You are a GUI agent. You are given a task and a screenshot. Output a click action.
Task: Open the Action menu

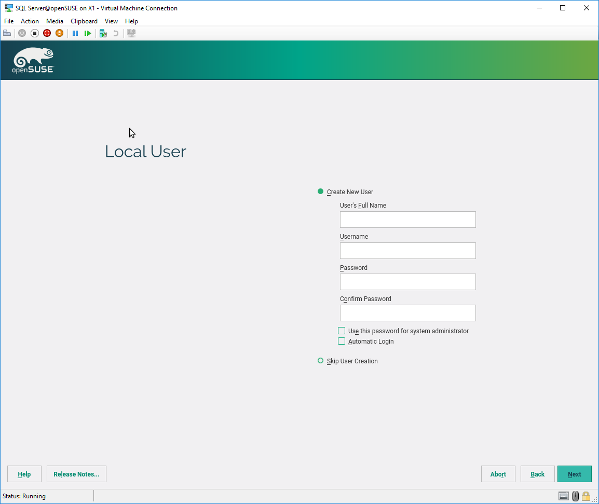click(30, 21)
